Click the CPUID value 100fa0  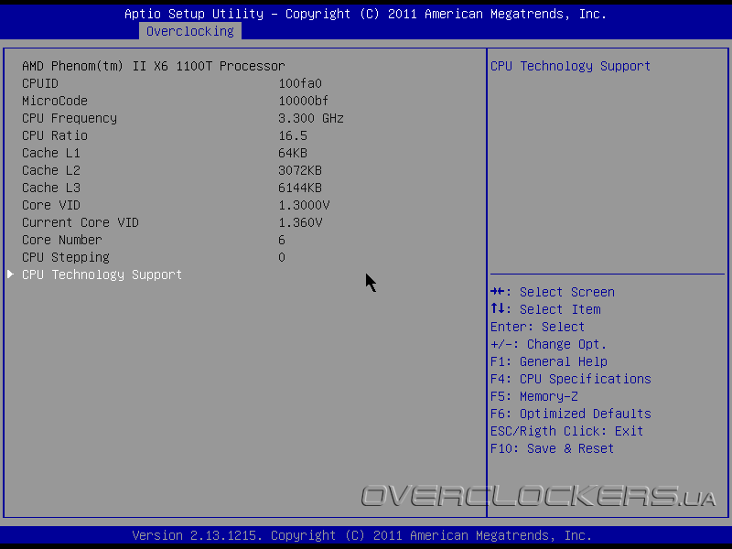[300, 83]
